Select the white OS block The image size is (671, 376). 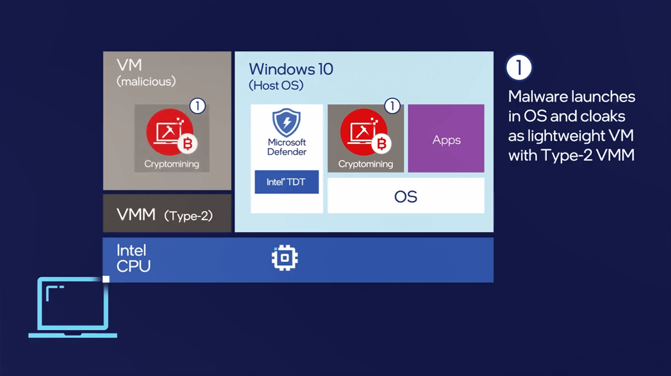coord(406,196)
